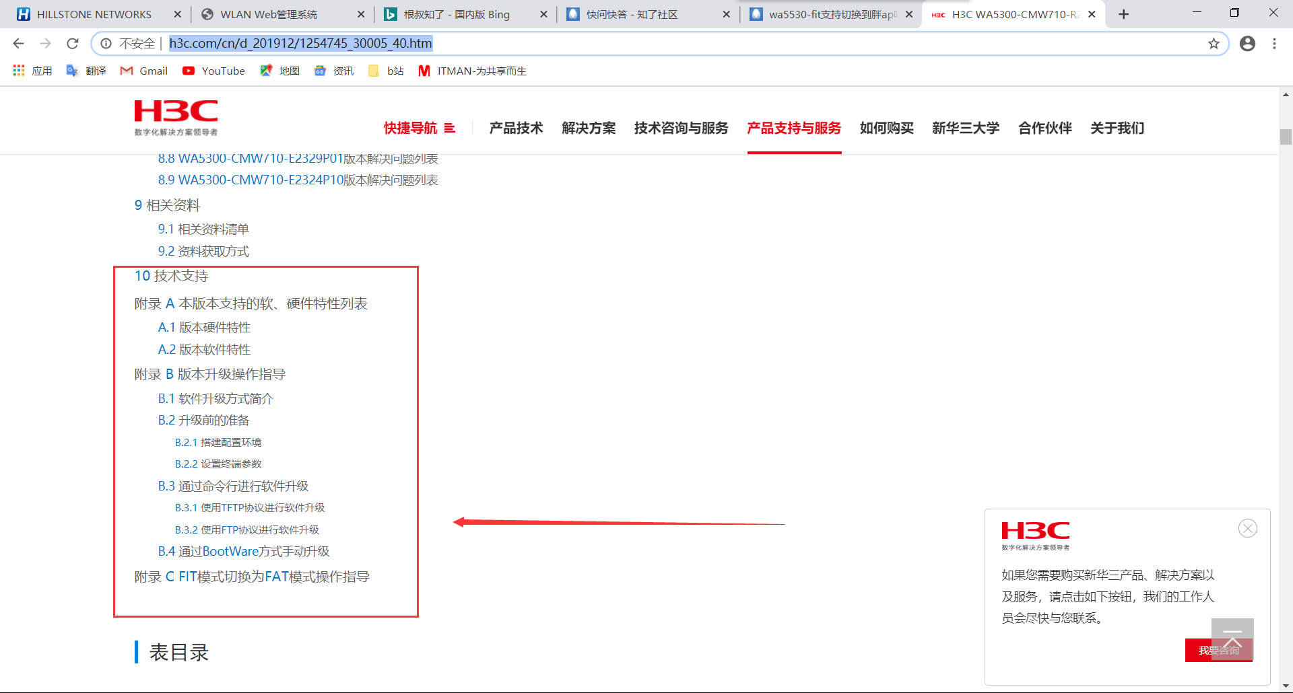Jump to B.1 软件升级方式简介
Screen dimensions: 1293x693
(x=215, y=399)
